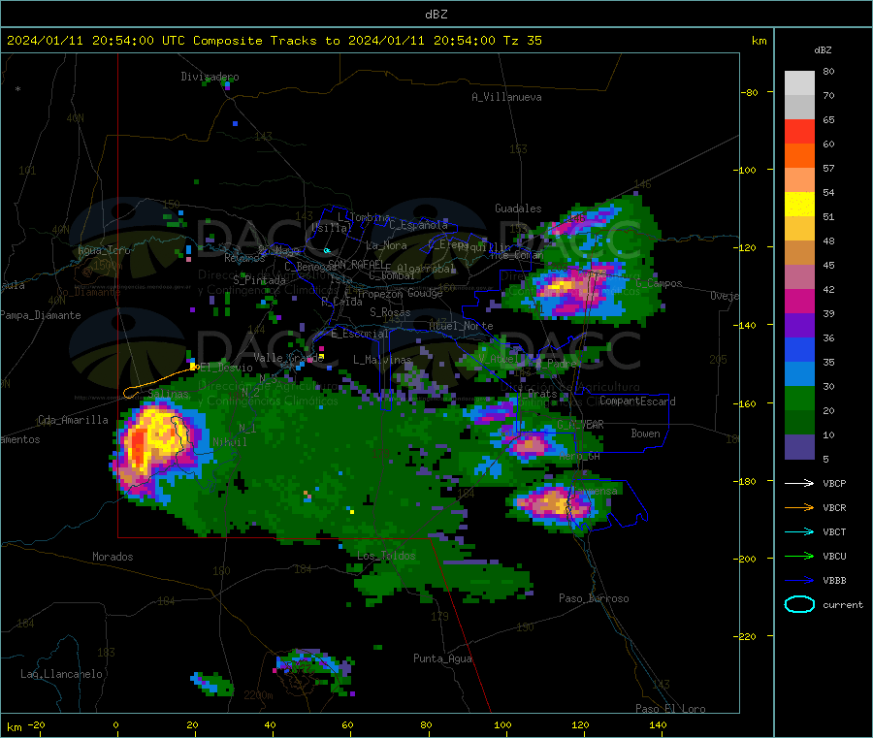Click the Paso_El_Loro map label
The image size is (873, 738).
click(x=670, y=709)
